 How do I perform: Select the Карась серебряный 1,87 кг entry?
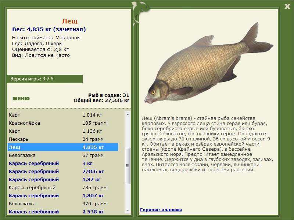[x=63, y=179]
